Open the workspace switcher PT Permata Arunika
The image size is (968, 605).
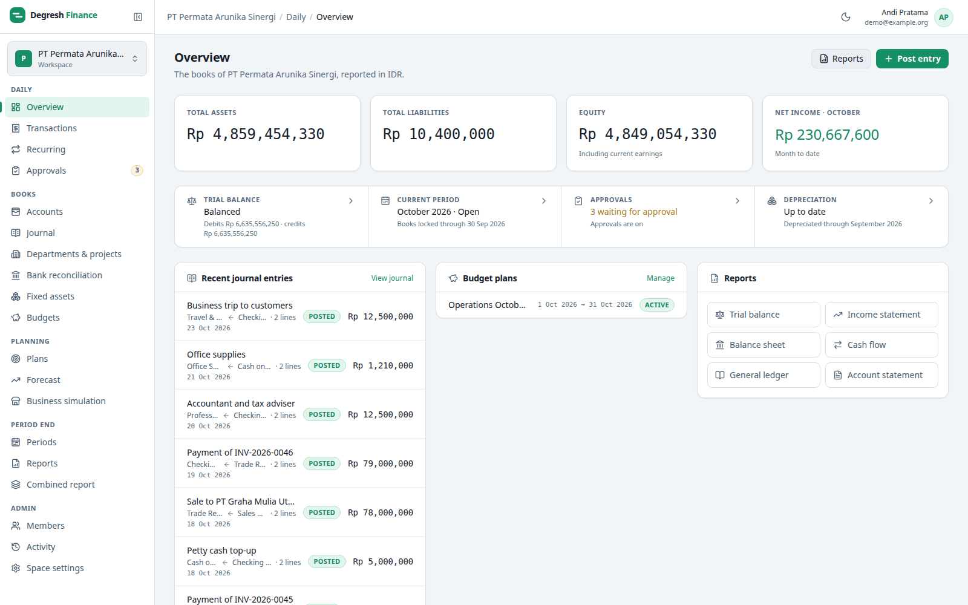[x=77, y=59]
